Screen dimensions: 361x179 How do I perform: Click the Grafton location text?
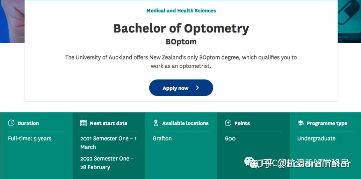[x=162, y=138]
